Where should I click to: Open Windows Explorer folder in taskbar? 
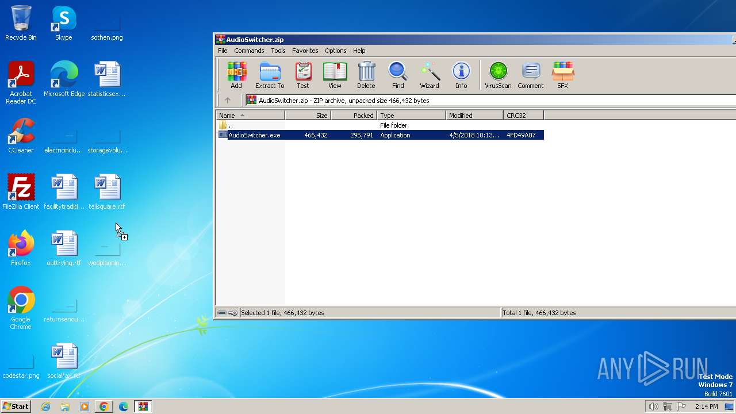(x=65, y=407)
